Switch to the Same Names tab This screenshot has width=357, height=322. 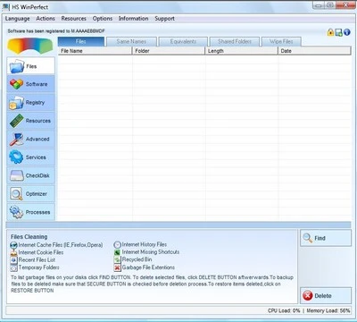131,41
